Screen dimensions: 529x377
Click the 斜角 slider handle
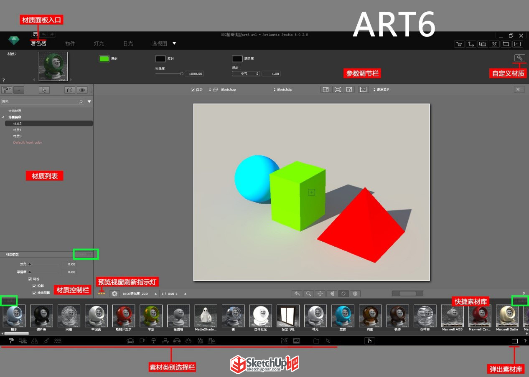tap(30, 264)
